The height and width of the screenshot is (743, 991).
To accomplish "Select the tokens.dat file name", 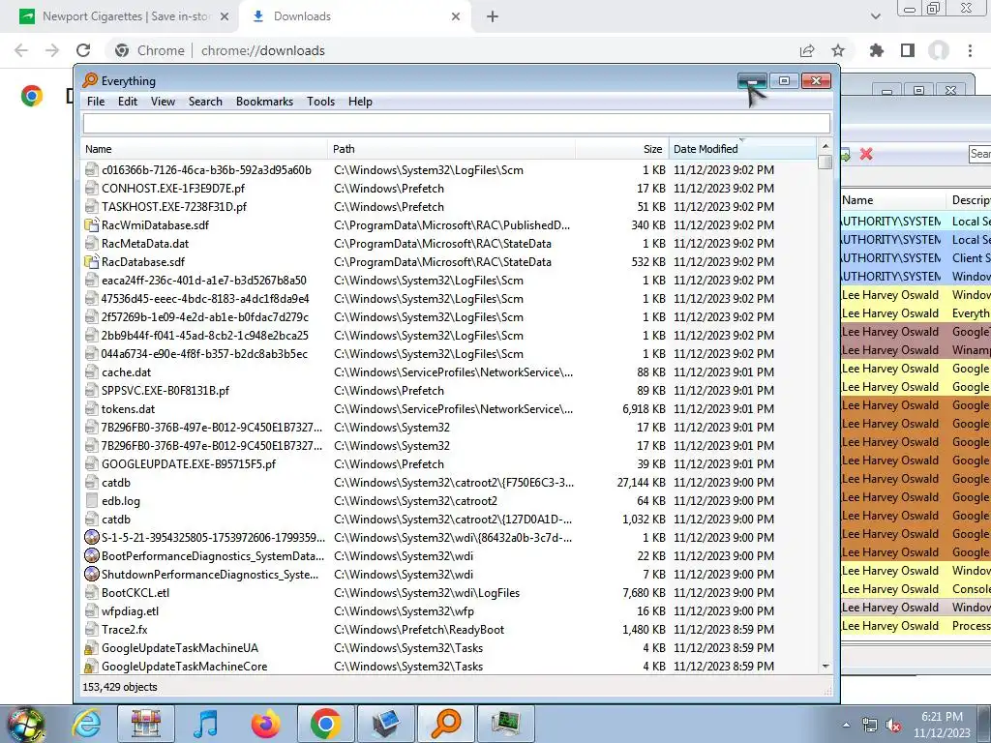I will click(x=129, y=409).
